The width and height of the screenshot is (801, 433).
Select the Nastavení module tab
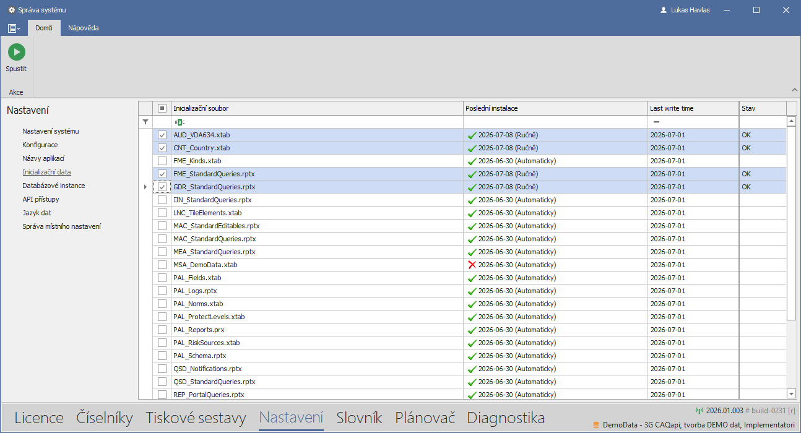(x=292, y=418)
